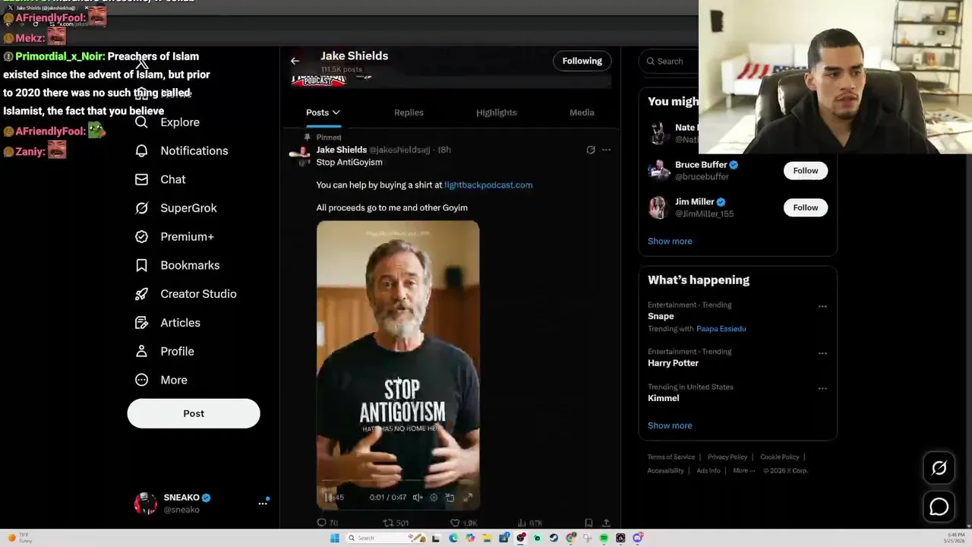Open Explore in the left sidebar
972x547 pixels.
[167, 122]
